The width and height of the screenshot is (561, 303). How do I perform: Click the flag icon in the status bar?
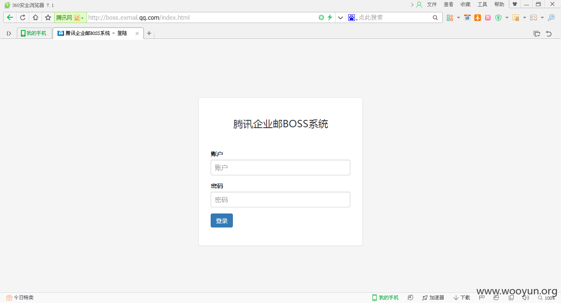tap(482, 297)
